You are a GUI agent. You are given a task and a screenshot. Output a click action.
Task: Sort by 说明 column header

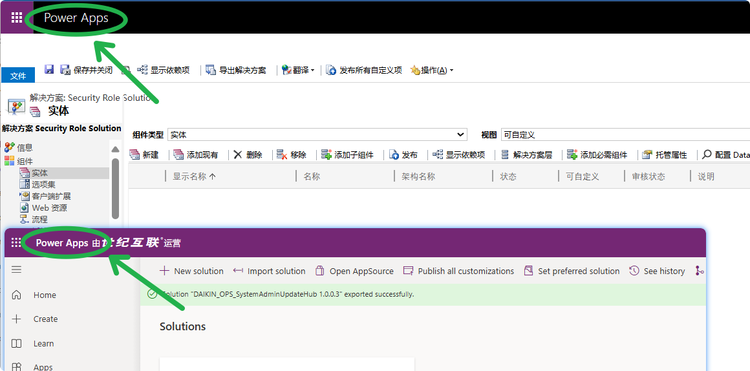(x=706, y=176)
